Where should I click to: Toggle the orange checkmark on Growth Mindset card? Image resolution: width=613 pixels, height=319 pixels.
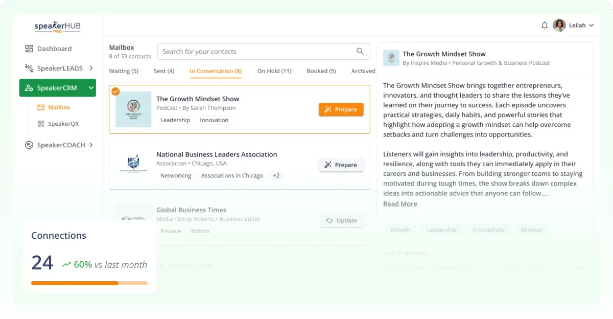click(115, 92)
